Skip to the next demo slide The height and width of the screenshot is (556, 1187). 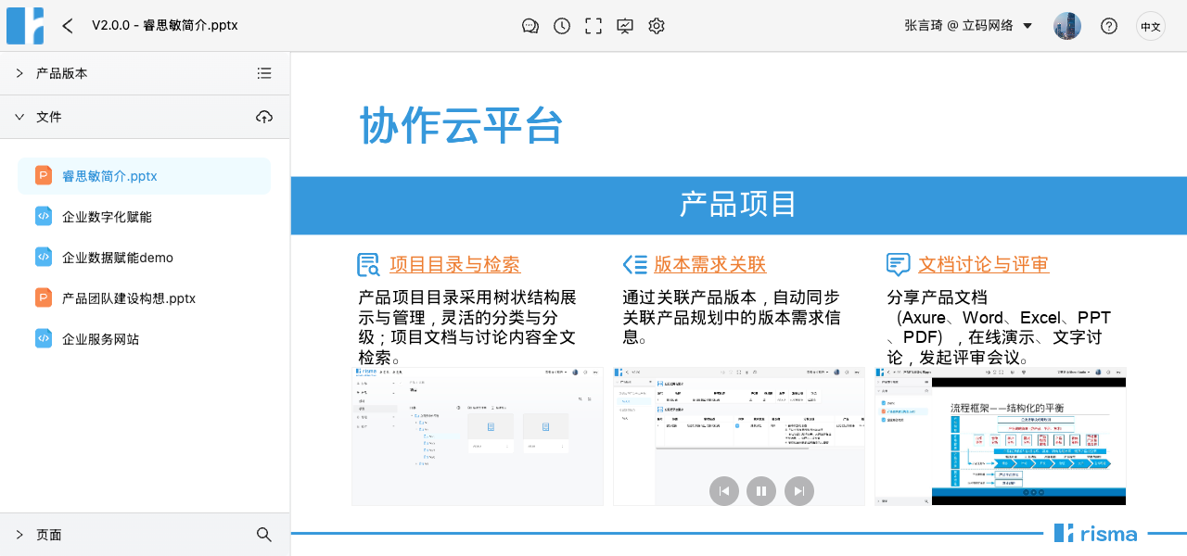[x=799, y=491]
